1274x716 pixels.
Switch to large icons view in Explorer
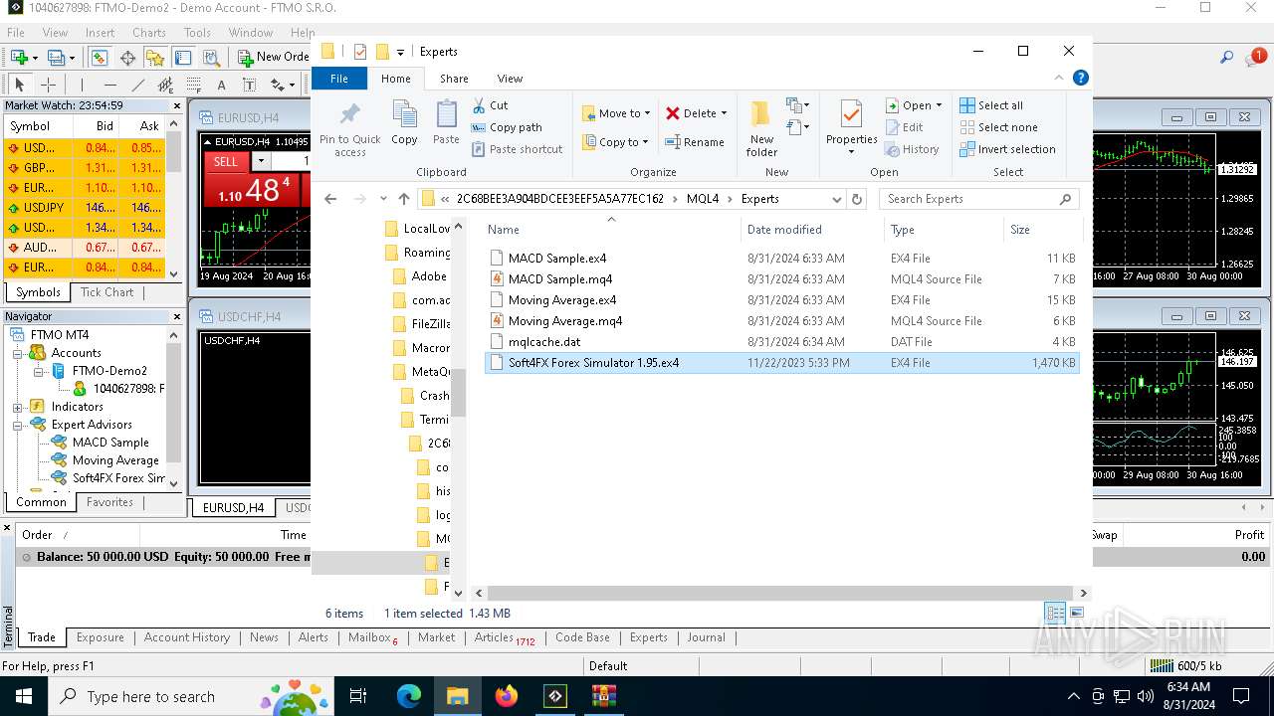1076,613
